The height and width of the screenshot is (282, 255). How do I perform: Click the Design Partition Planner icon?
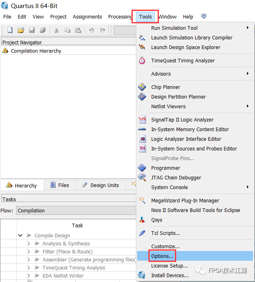142,97
